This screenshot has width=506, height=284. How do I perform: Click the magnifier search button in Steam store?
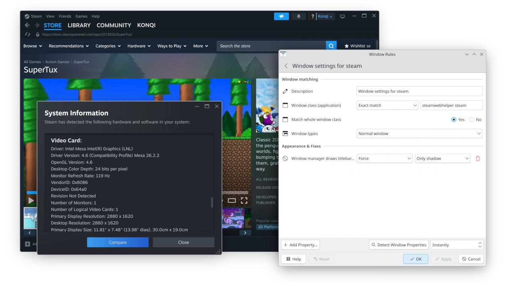click(x=331, y=46)
